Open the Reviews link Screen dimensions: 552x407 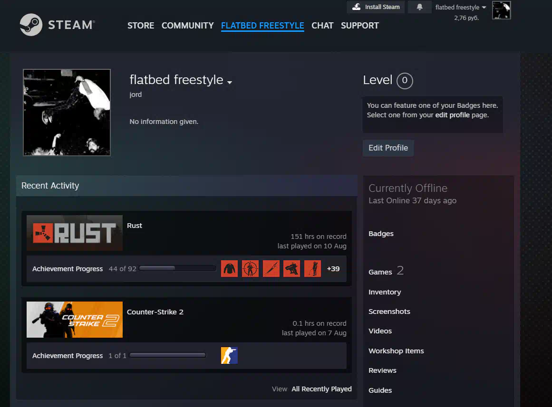click(382, 370)
